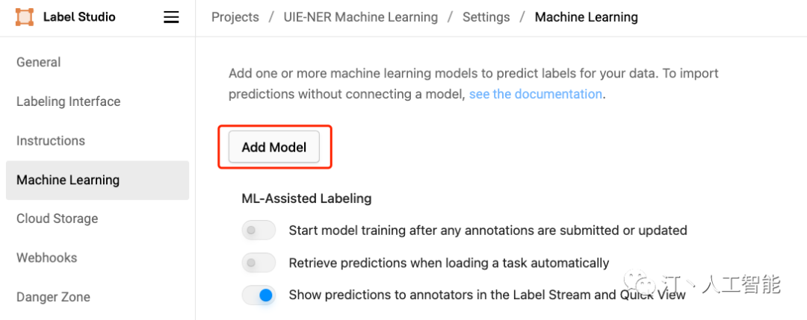This screenshot has width=807, height=320.
Task: Switch to Labeling Interface settings
Action: pyautogui.click(x=68, y=101)
